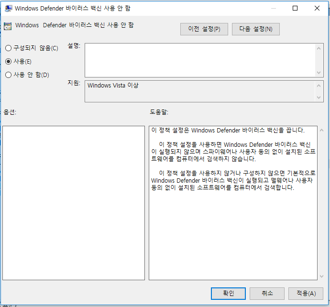
Task: Apply changes with 적용(A) button
Action: coord(306,293)
